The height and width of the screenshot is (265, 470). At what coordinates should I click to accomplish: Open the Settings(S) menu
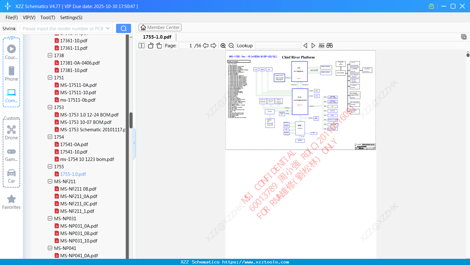[x=71, y=18]
